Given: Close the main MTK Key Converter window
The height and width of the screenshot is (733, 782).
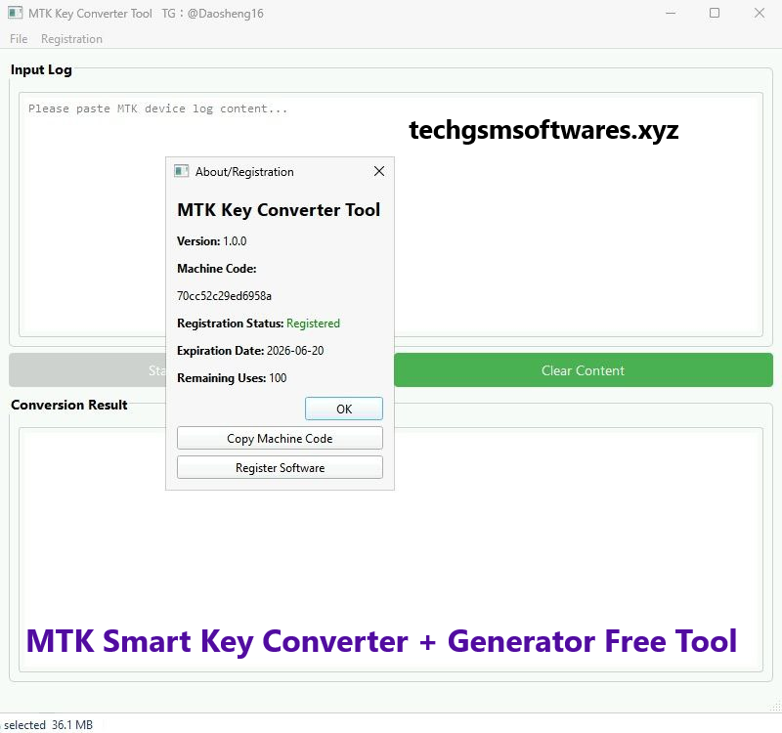Looking at the screenshot, I should pos(760,13).
